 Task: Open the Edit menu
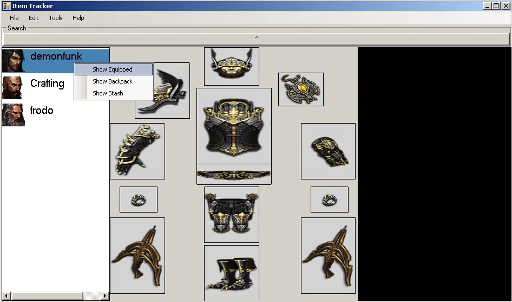[34, 18]
